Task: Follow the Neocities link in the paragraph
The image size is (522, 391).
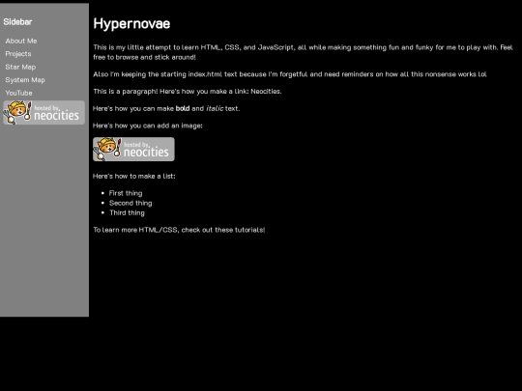Action: (265, 91)
